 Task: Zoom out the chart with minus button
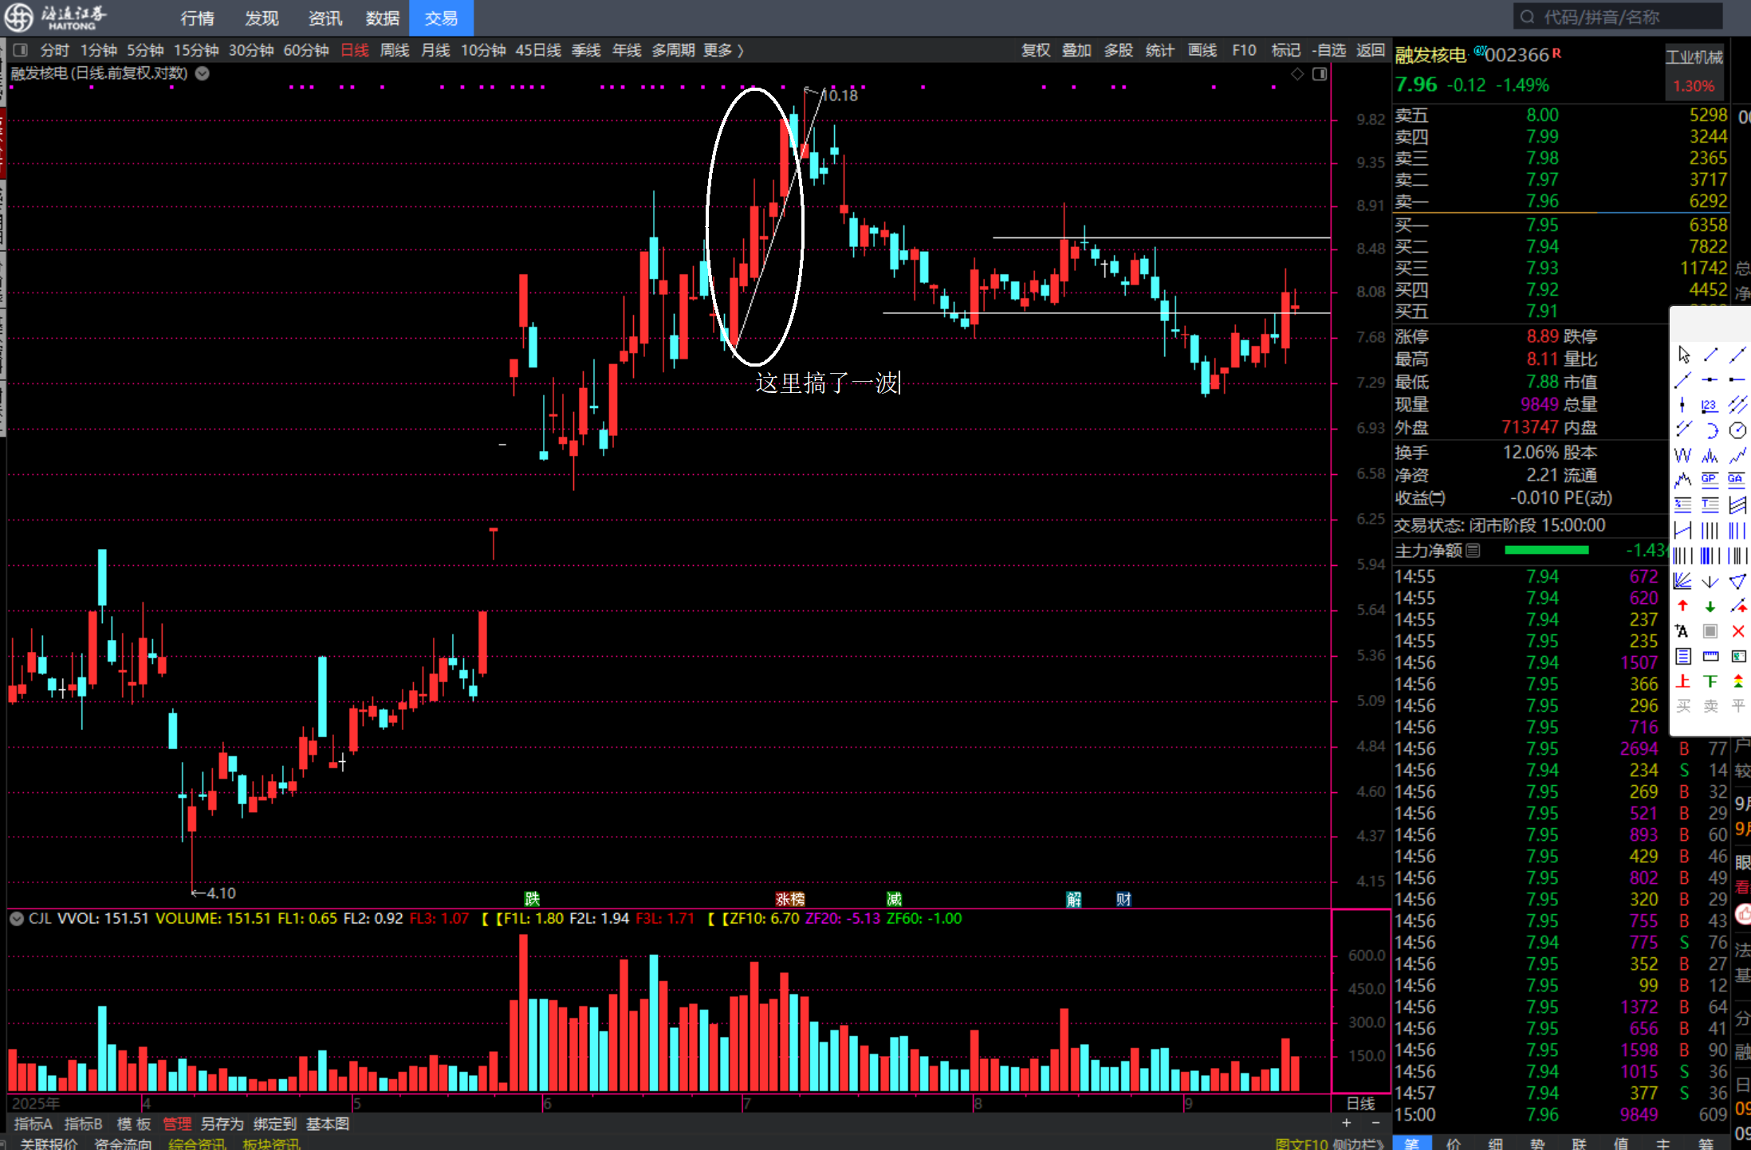(x=1375, y=1123)
